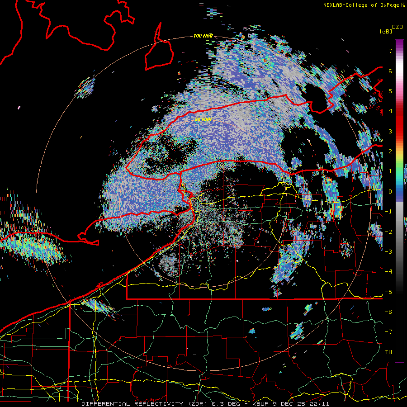
Task: Select the -6 dB value on legend
Action: click(x=388, y=312)
